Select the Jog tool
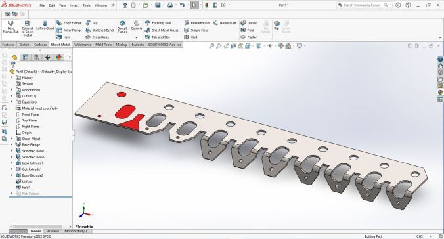The image size is (444, 239). [x=91, y=23]
